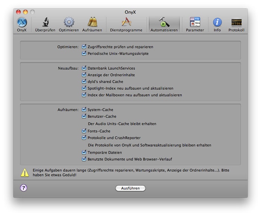Screen dimensions: 261x216
Task: Disable Index der Mailboxen neu aufbauen
Action: tap(84, 95)
